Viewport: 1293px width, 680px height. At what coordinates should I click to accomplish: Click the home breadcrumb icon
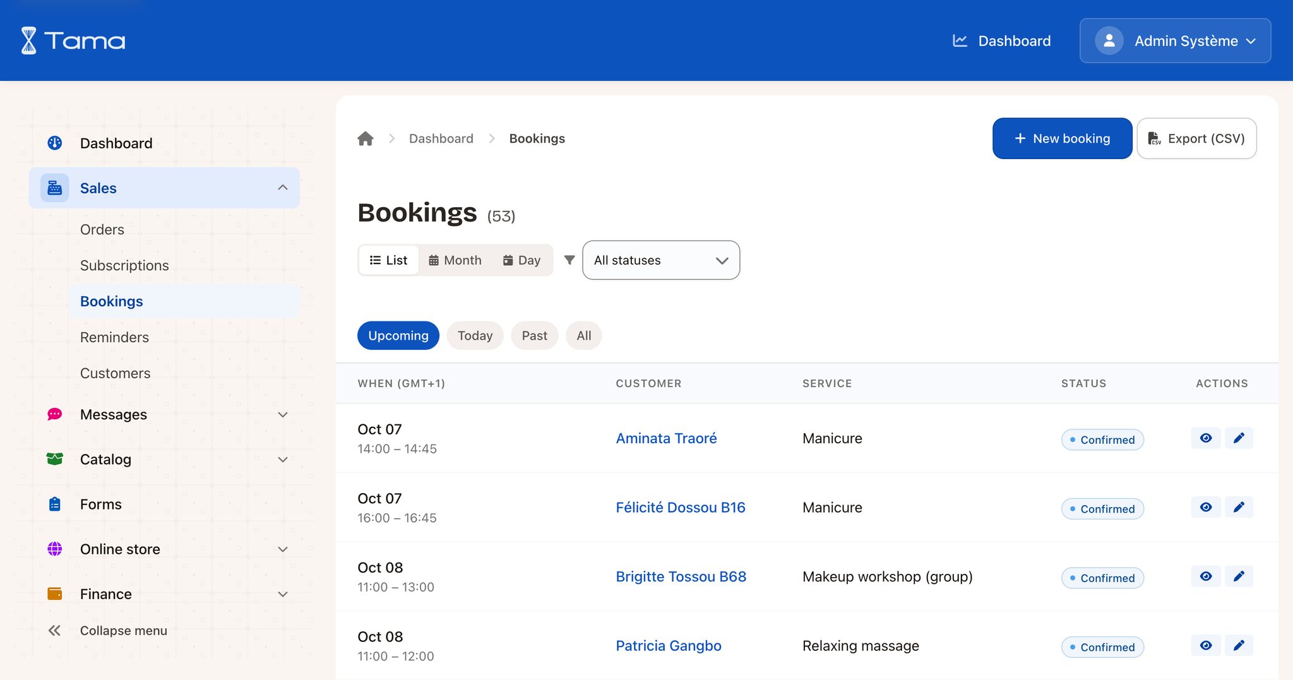(366, 138)
